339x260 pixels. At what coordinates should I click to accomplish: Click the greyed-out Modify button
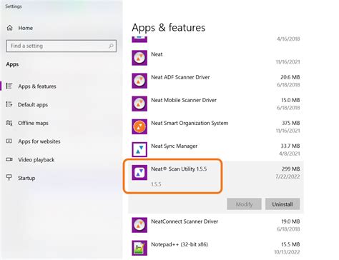click(x=244, y=204)
